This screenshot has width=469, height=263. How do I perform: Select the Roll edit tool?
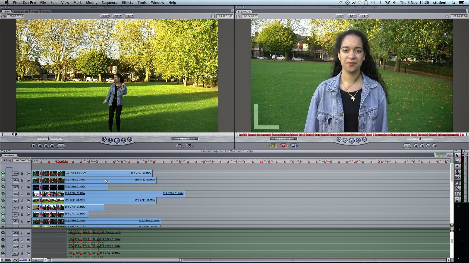457,172
